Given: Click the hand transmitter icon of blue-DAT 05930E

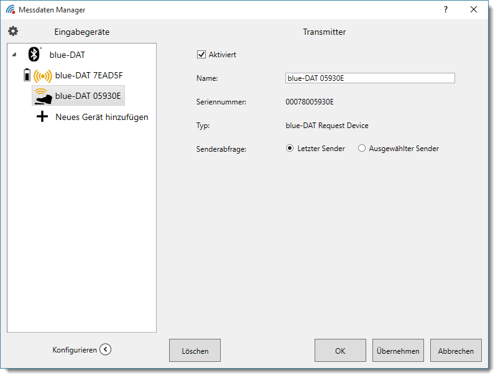Looking at the screenshot, I should click(x=42, y=96).
